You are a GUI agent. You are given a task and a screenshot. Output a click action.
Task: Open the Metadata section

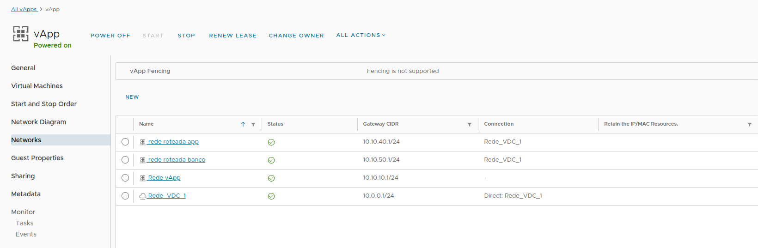pos(26,194)
